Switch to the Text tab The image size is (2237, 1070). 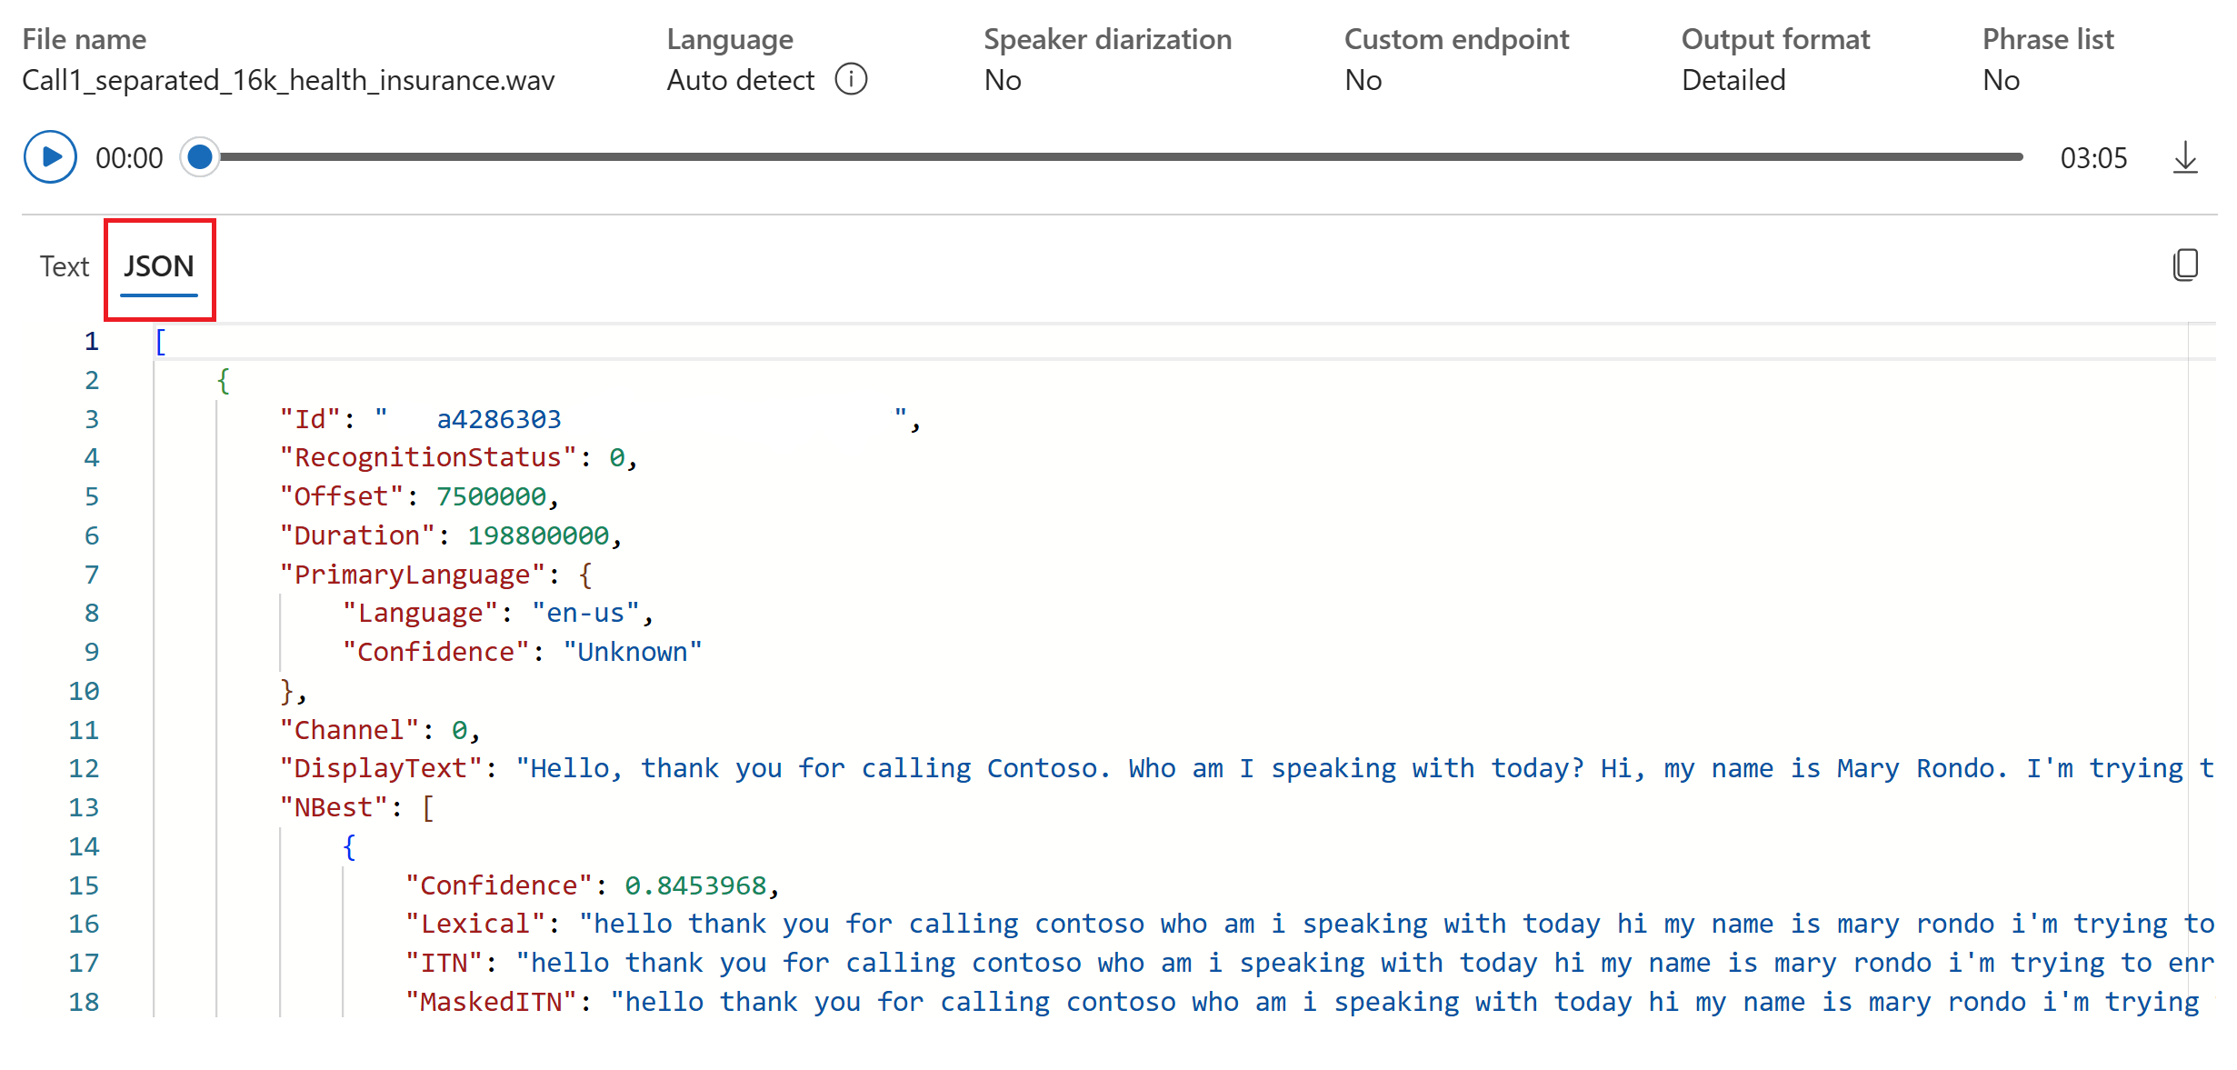point(64,265)
